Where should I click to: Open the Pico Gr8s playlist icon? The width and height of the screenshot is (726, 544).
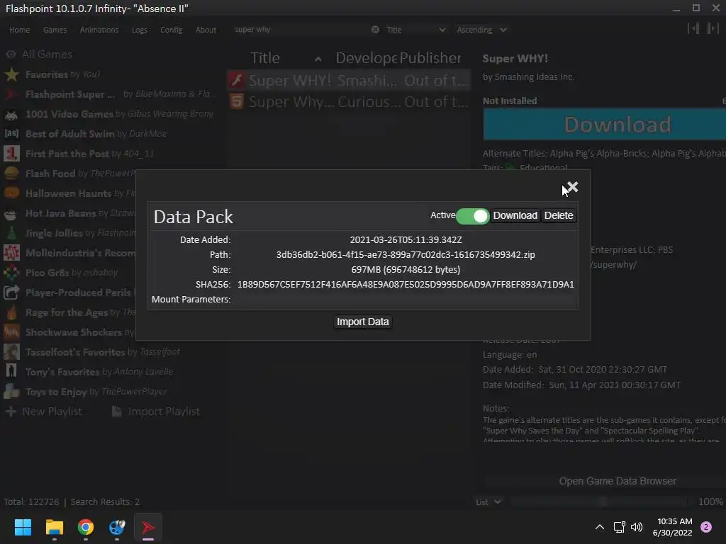coord(11,273)
